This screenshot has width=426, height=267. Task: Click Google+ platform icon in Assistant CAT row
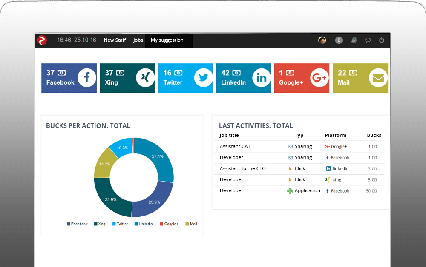(327, 147)
